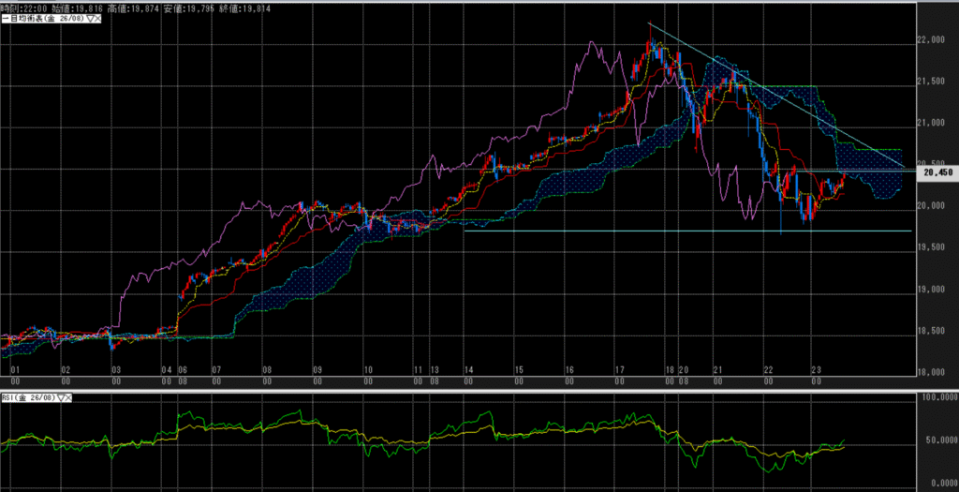The height and width of the screenshot is (492, 959).
Task: Open the RSI indicator dropdown triangle
Action: pyautogui.click(x=58, y=397)
